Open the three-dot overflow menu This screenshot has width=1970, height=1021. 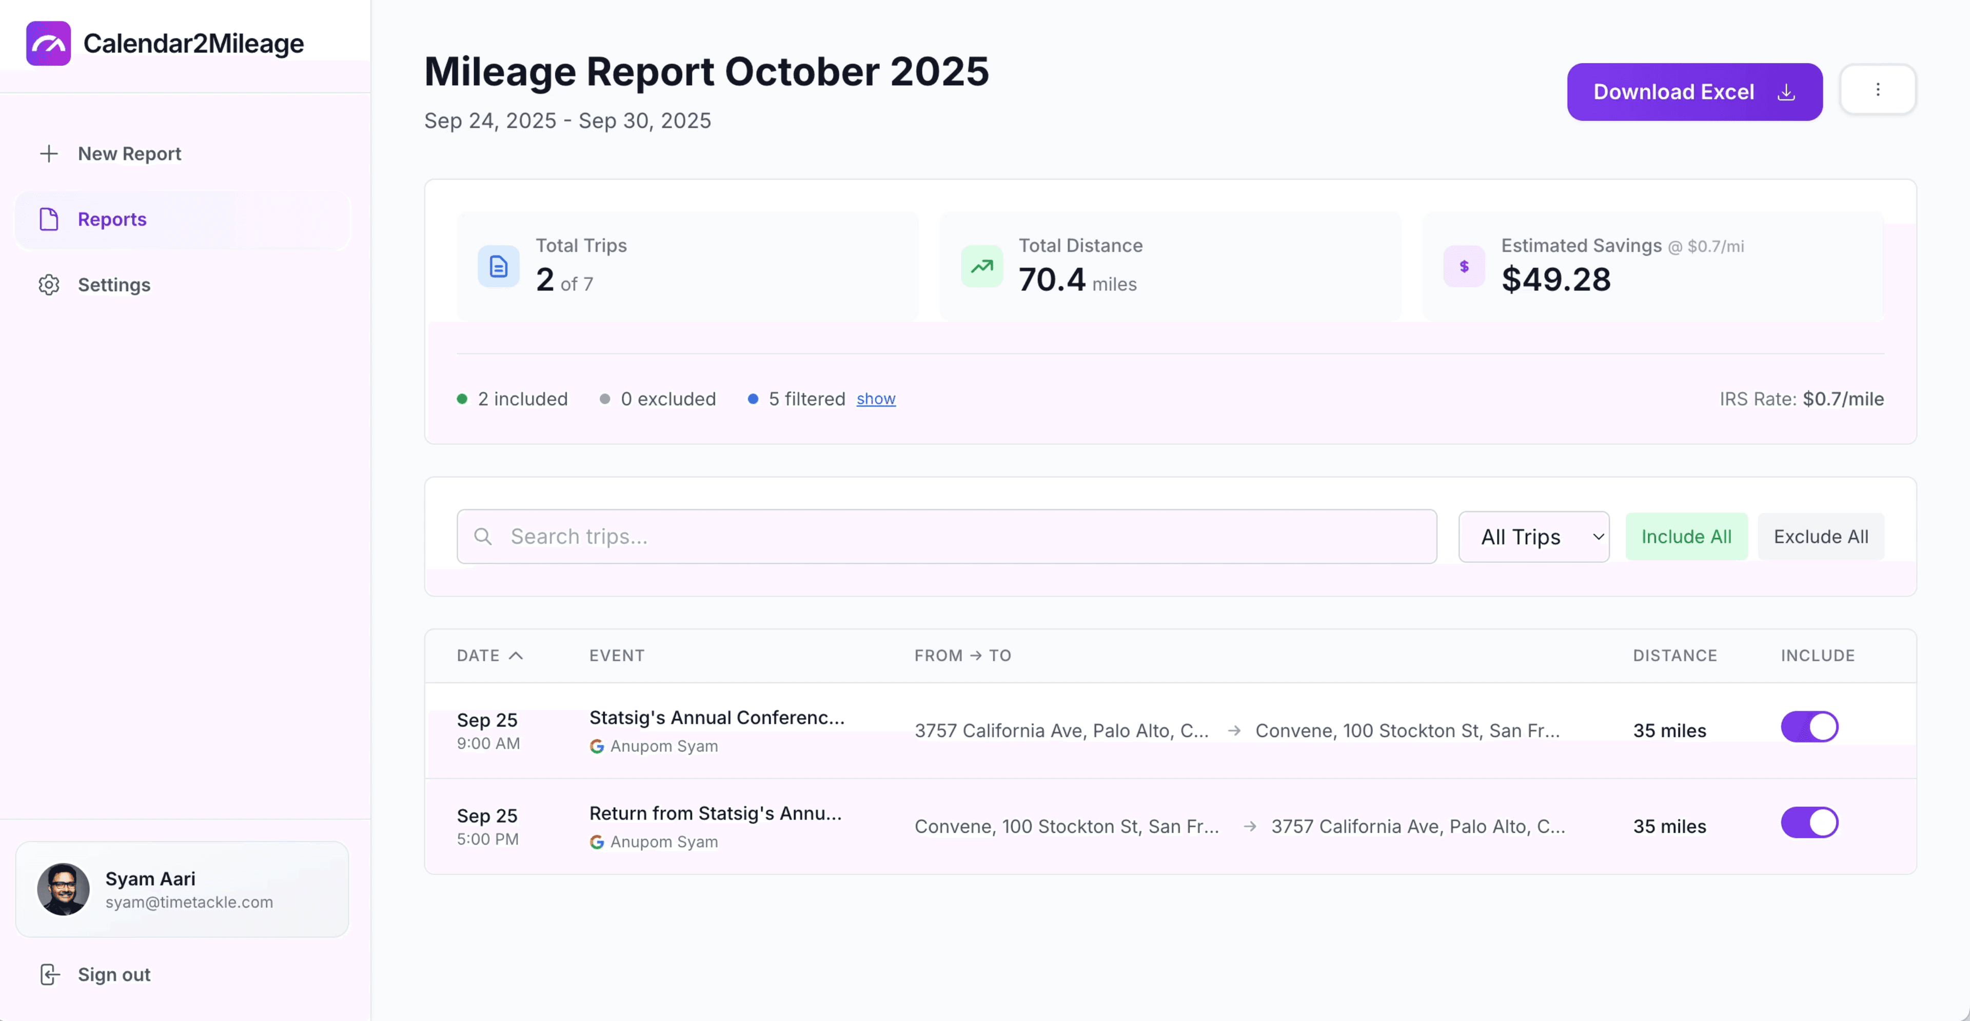coord(1878,89)
